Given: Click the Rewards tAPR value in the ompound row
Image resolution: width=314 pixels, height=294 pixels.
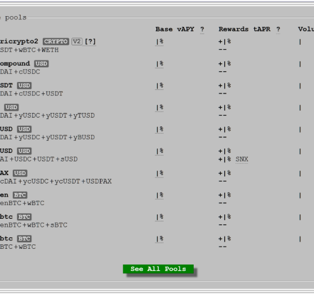Looking at the screenshot, I should point(225,64).
